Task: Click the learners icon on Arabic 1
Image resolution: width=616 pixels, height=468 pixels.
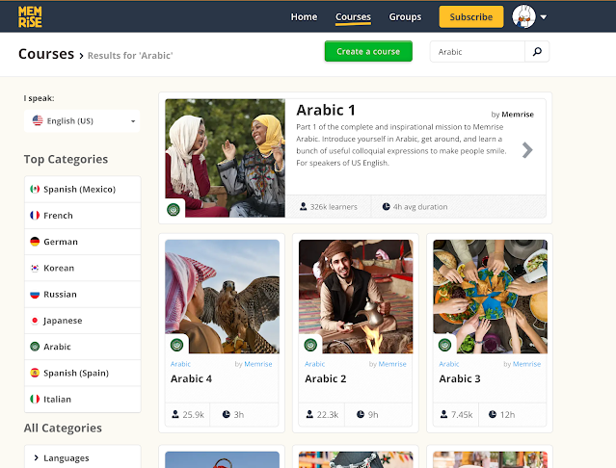Action: (x=304, y=206)
